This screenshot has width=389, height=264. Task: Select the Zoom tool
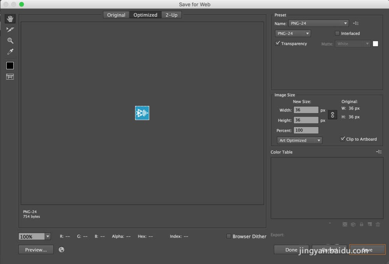point(10,41)
